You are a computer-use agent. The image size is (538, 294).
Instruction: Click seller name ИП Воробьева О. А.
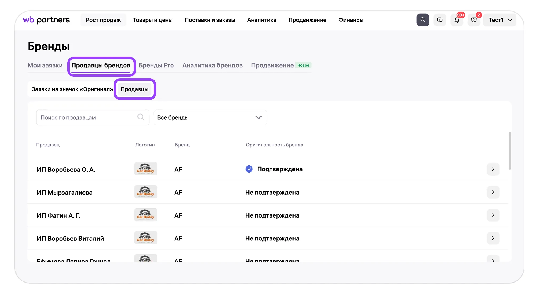[66, 169]
